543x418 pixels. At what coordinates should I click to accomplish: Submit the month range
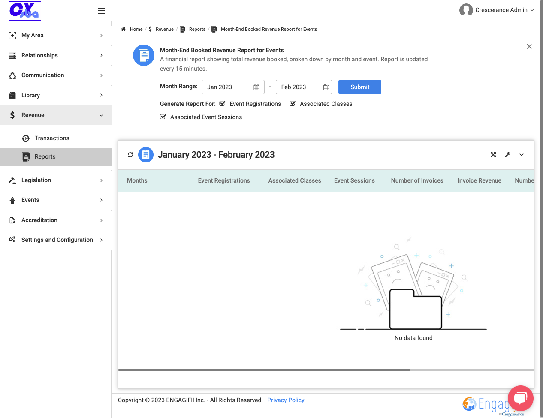point(360,87)
